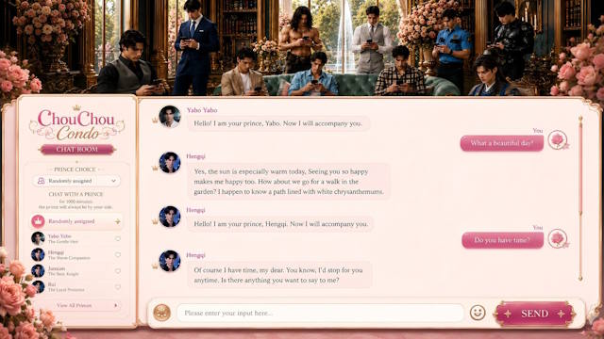Open the emoji picker smiley icon
This screenshot has width=604, height=339.
(x=478, y=313)
